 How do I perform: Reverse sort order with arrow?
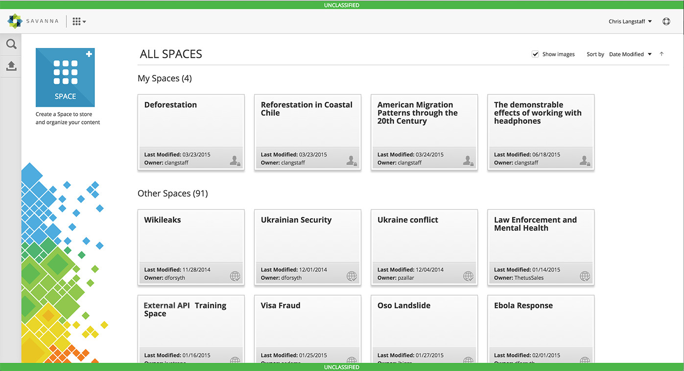point(661,54)
